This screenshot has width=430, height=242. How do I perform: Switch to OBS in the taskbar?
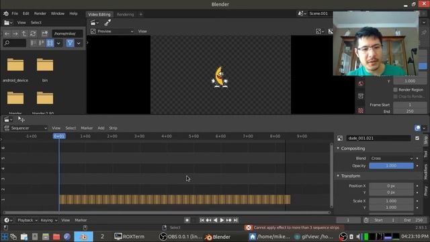click(181, 237)
